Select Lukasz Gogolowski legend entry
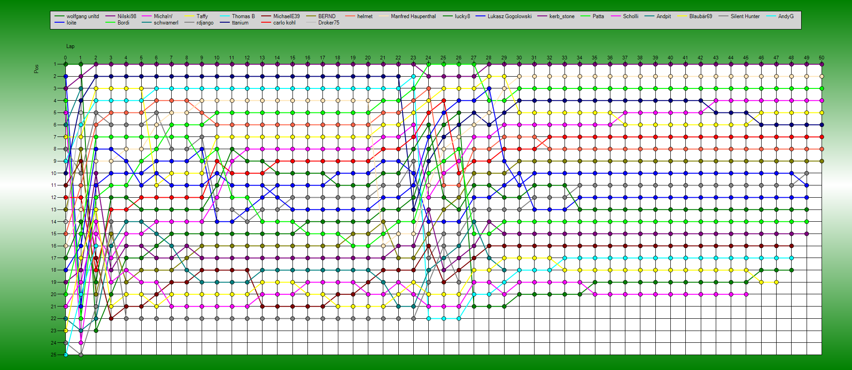 click(x=510, y=16)
